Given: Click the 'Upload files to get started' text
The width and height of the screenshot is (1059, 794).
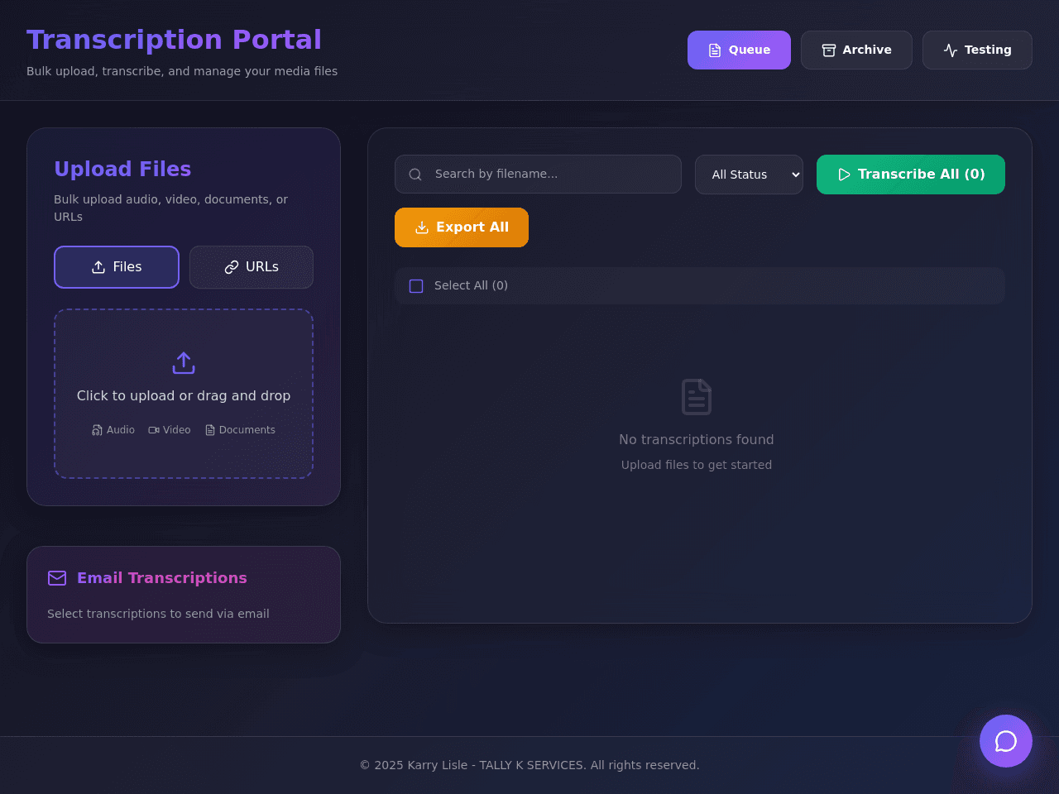Looking at the screenshot, I should pos(697,465).
